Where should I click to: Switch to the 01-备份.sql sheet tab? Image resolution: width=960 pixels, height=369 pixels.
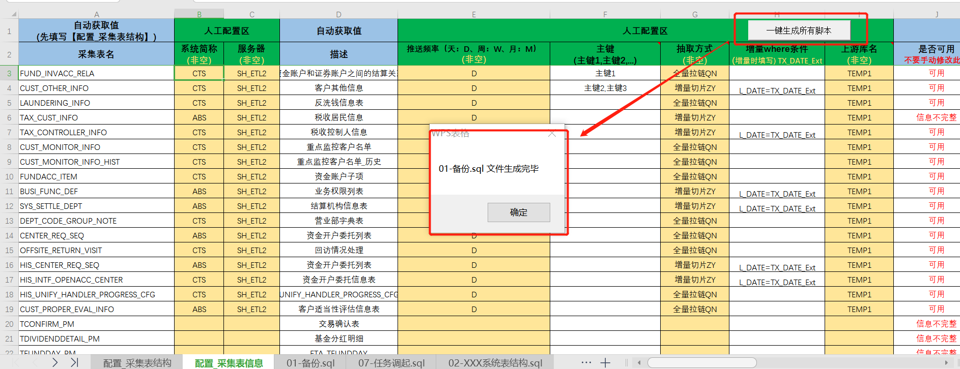310,363
